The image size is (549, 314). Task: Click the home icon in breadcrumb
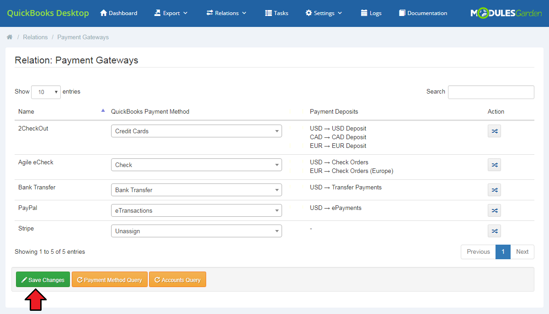click(9, 37)
